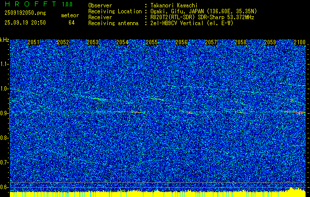Click the meteor label
The image size is (310, 197).
tap(70, 15)
